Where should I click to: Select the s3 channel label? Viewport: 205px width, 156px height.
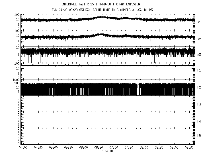tap(199, 54)
